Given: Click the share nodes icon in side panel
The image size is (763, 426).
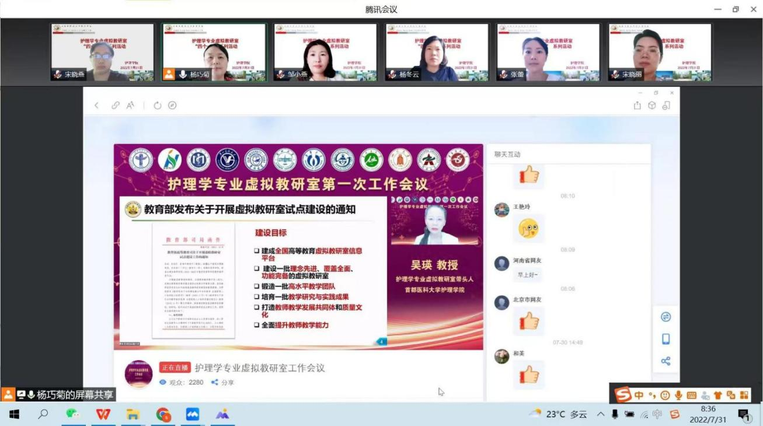Looking at the screenshot, I should (x=666, y=361).
